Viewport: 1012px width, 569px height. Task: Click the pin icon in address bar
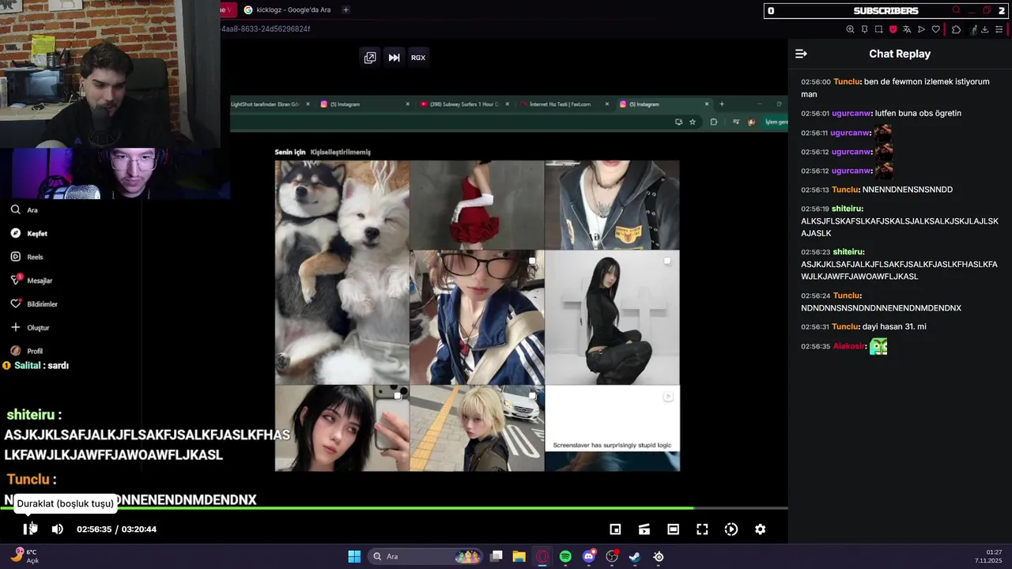point(864,29)
